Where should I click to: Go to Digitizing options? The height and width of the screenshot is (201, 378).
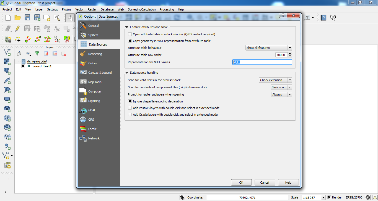click(x=94, y=101)
